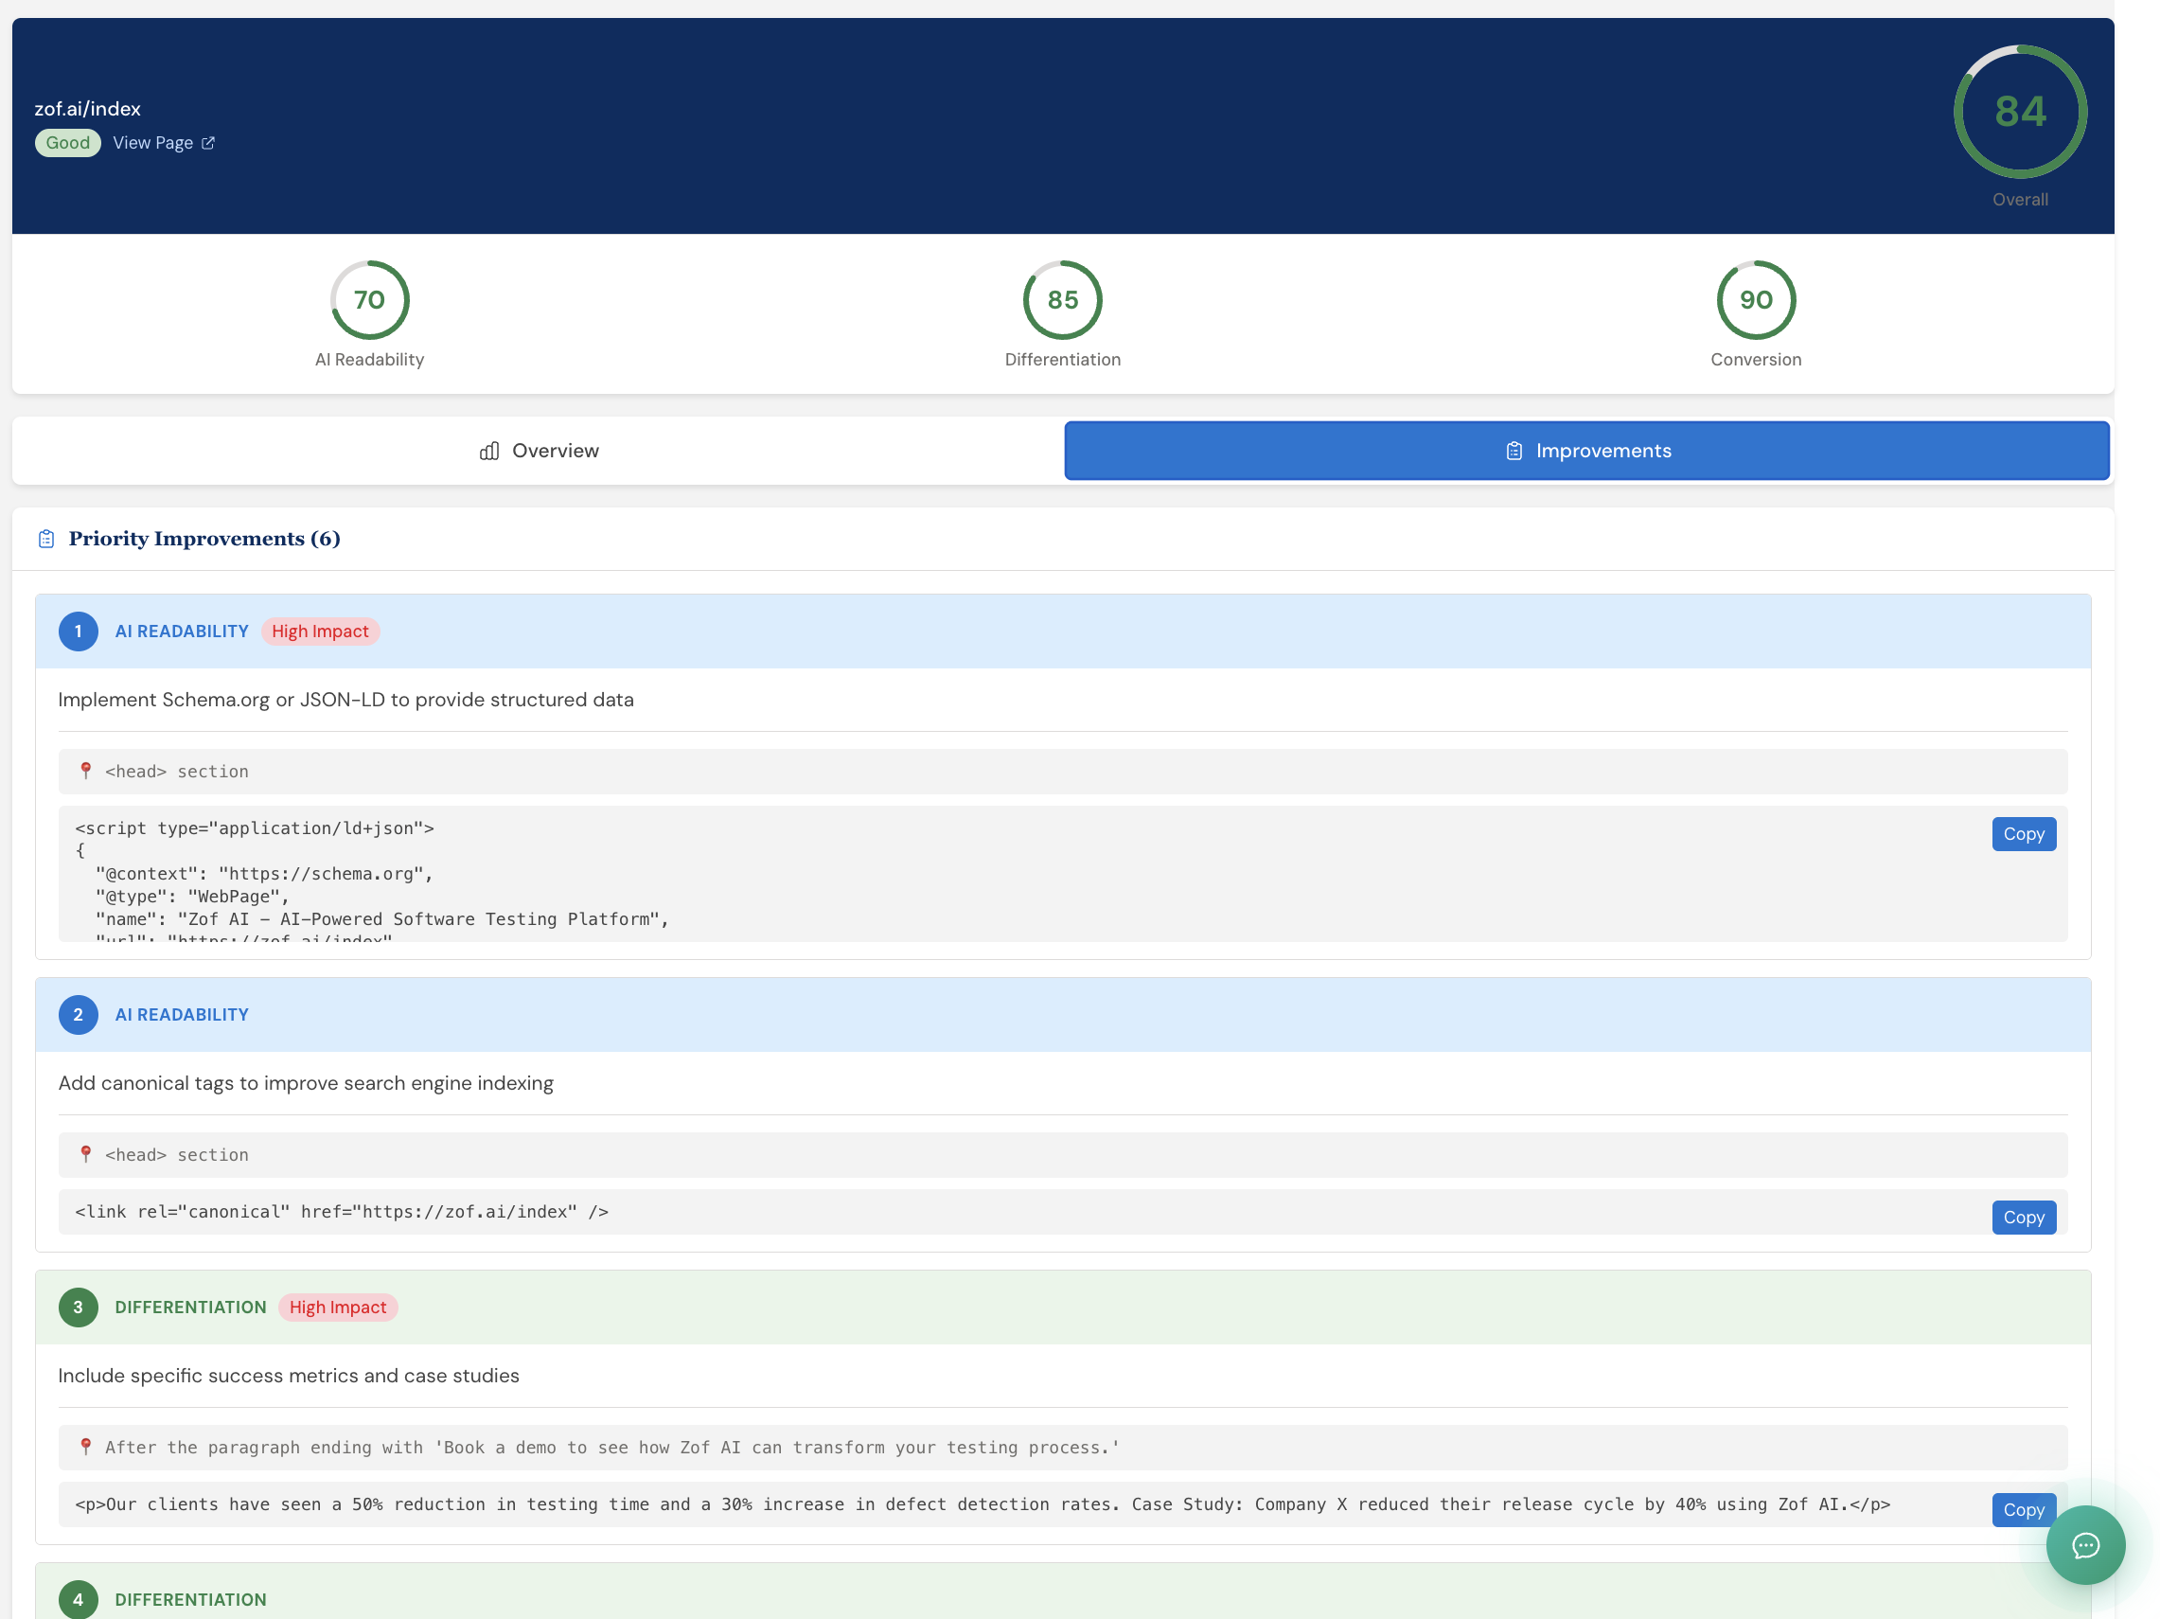Screen dimensions: 2160x1619
Task: Click the pin icon beside the canonical tag location
Action: pyautogui.click(x=86, y=1154)
